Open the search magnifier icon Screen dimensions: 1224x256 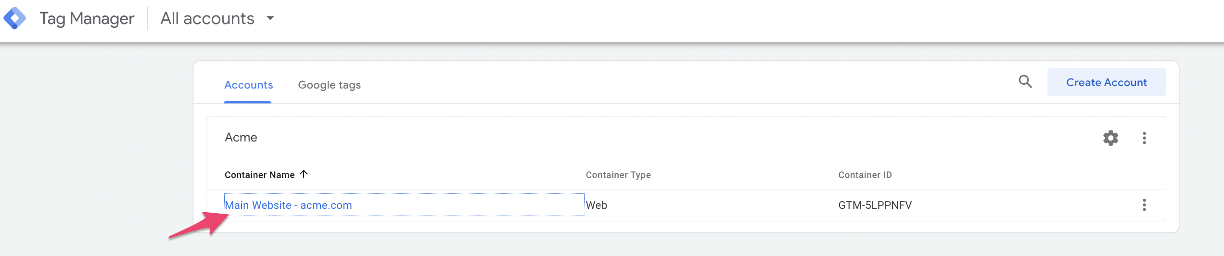tap(1025, 82)
